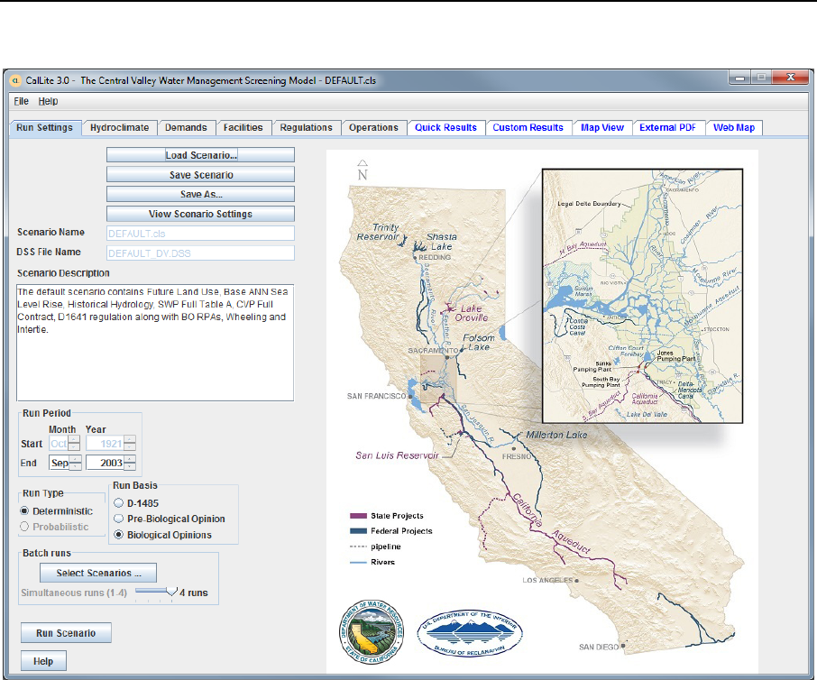Click the north arrow on the map
This screenshot has height=680, width=817.
tap(363, 170)
